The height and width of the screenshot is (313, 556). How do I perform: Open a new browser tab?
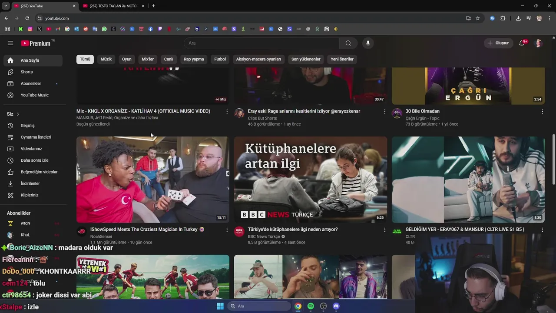153,6
